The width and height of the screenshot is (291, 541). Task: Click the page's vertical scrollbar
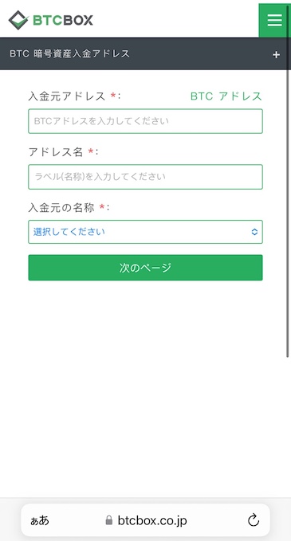pos(288,181)
